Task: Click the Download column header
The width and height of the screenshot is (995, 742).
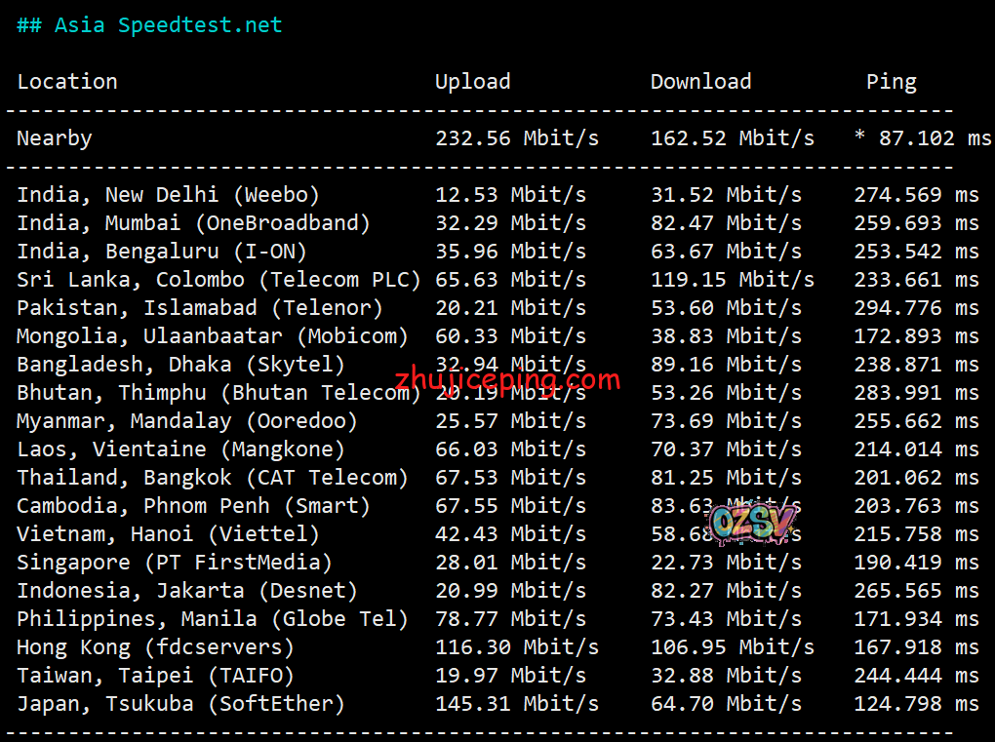Action: (700, 82)
